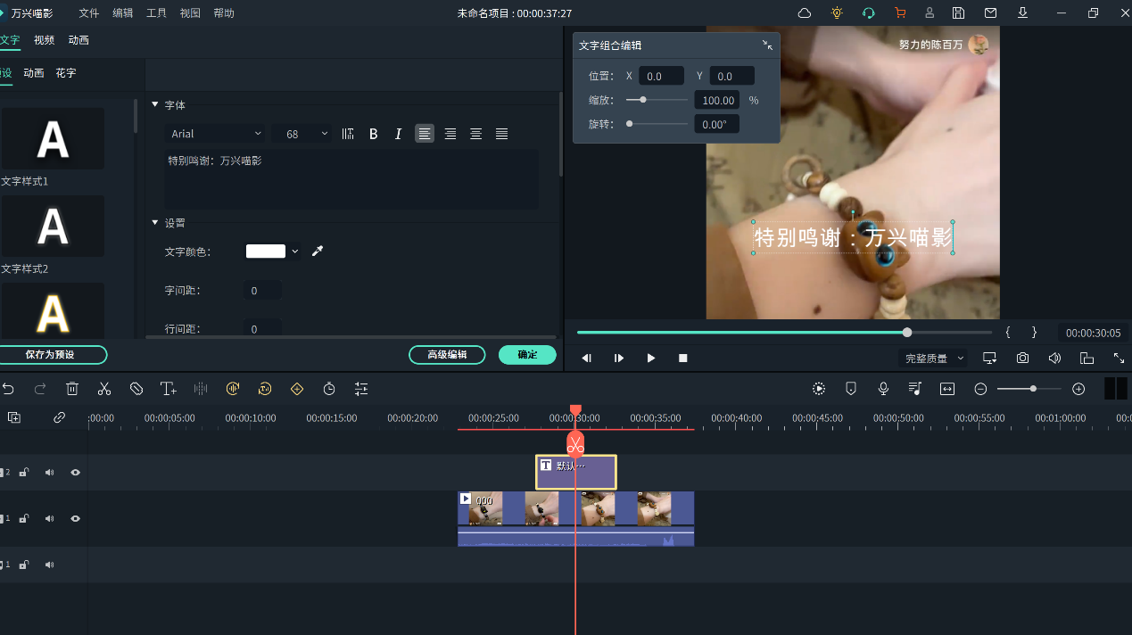The image size is (1132, 635).
Task: Click the 确定 confirm button
Action: coord(527,354)
